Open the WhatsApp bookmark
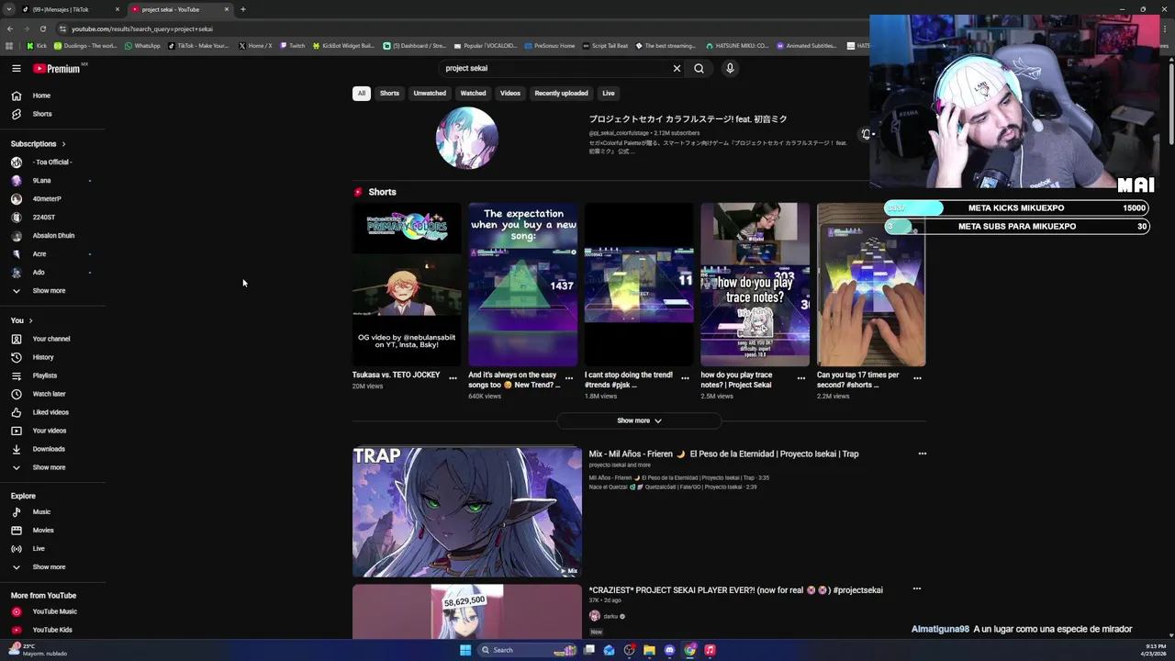 pyautogui.click(x=142, y=45)
